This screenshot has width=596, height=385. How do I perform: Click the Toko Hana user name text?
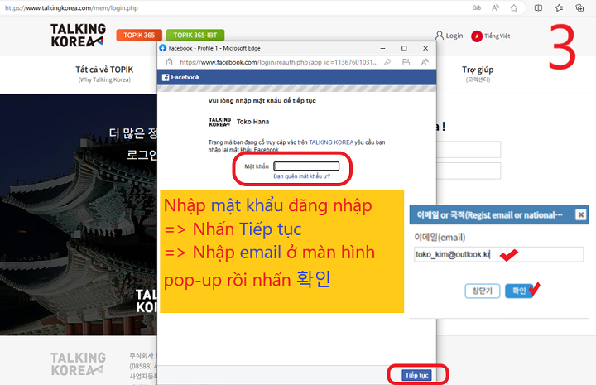click(x=252, y=122)
